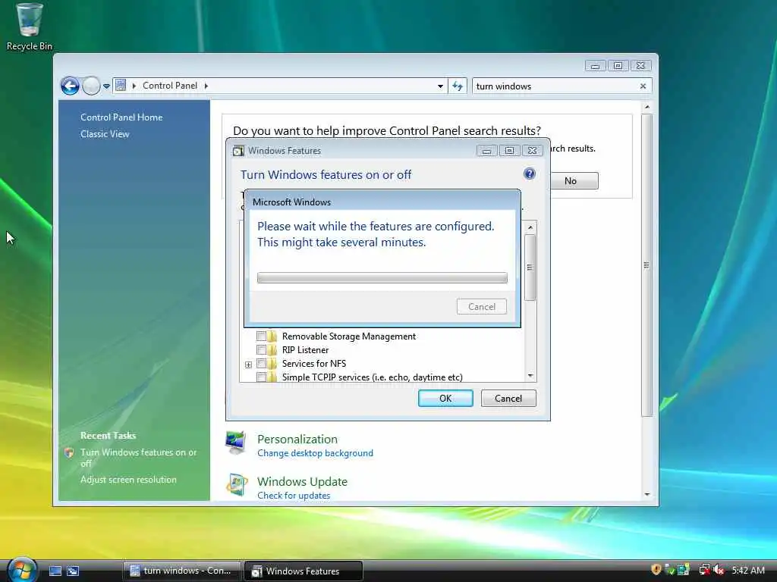Click Control Panel window scroll up arrow
This screenshot has width=777, height=582.
pyautogui.click(x=646, y=107)
